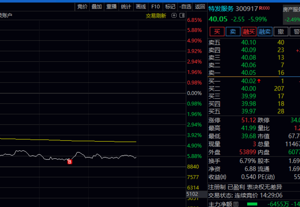
Task: Click the green 主力净额 bar indicator
Action: [252, 204]
